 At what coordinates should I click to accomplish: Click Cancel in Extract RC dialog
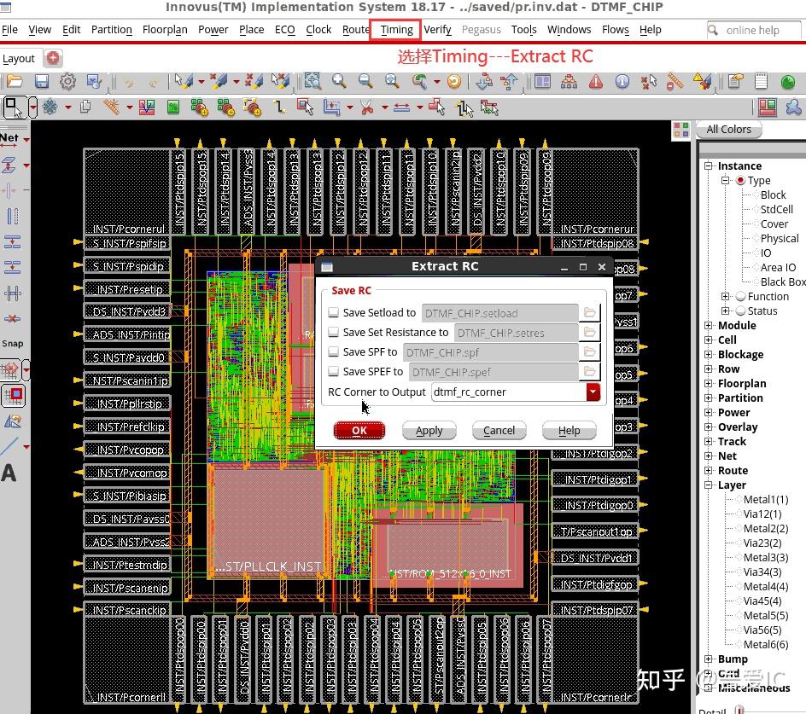pos(499,431)
